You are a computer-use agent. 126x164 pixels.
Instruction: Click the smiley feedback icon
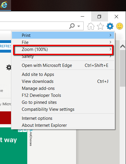pos(120,26)
